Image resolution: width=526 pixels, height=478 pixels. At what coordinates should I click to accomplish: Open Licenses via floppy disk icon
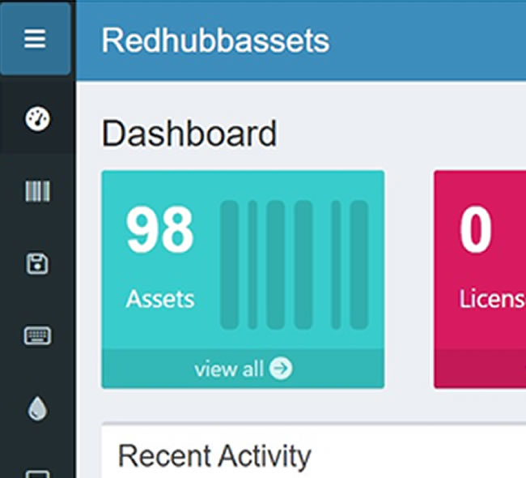click(x=37, y=263)
